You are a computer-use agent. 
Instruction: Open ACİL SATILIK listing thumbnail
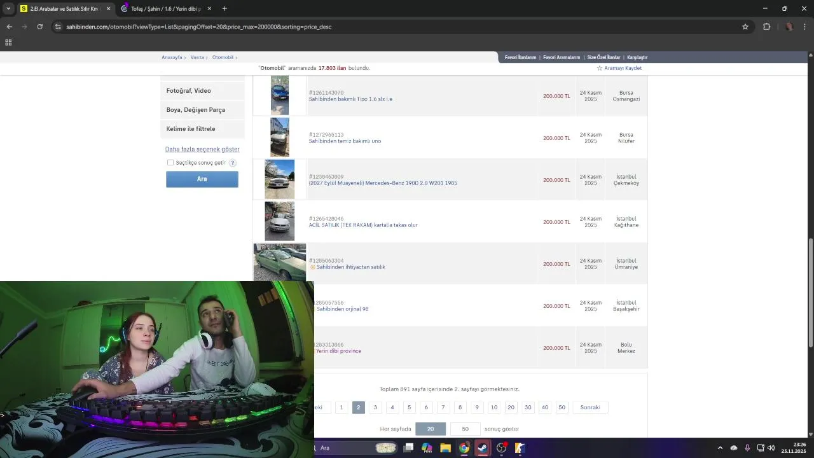(x=280, y=221)
